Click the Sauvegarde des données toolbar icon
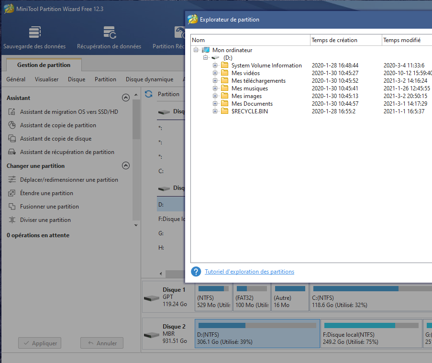 [x=34, y=33]
